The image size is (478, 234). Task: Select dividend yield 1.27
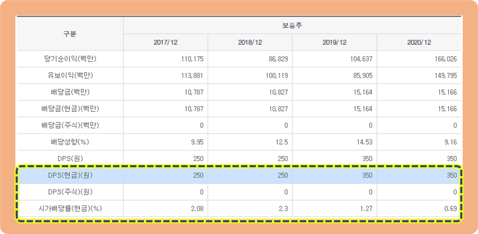(x=366, y=209)
